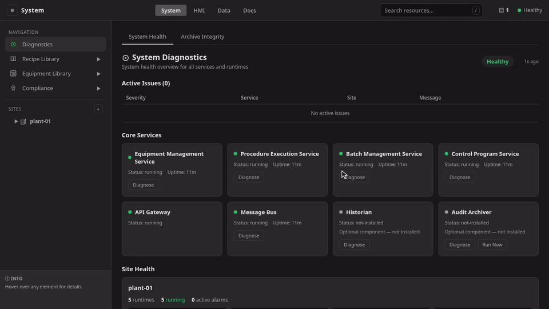Click Historian's 'Status: not-installed' text

361,223
